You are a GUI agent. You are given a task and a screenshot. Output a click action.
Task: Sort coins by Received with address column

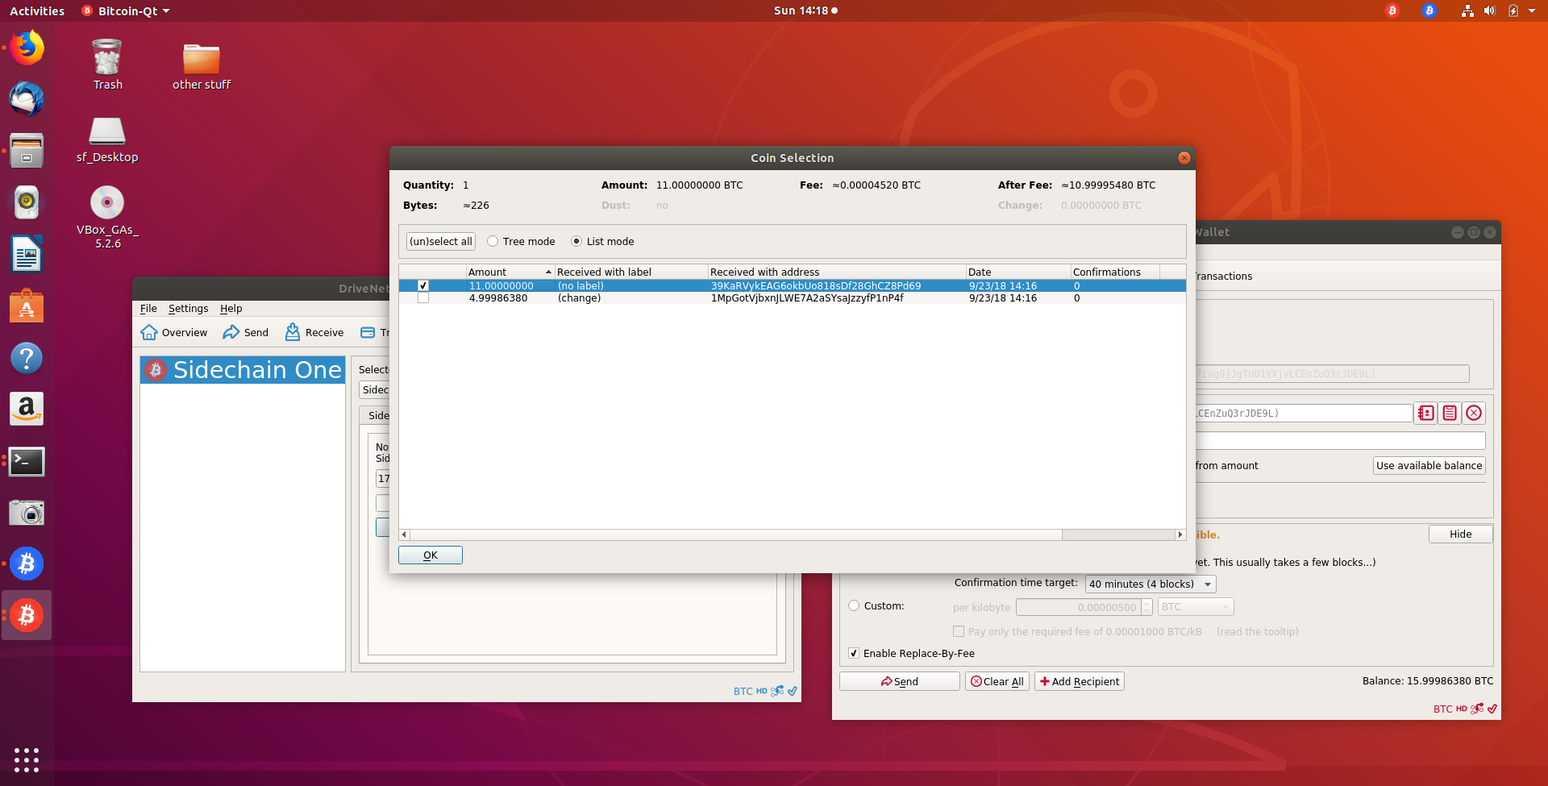[837, 272]
